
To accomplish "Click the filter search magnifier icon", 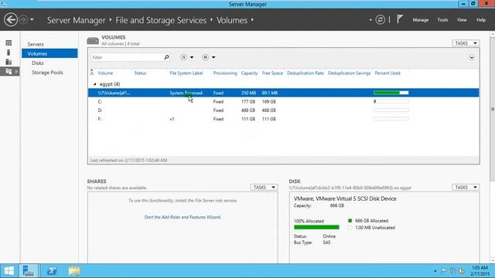I will [166, 57].
